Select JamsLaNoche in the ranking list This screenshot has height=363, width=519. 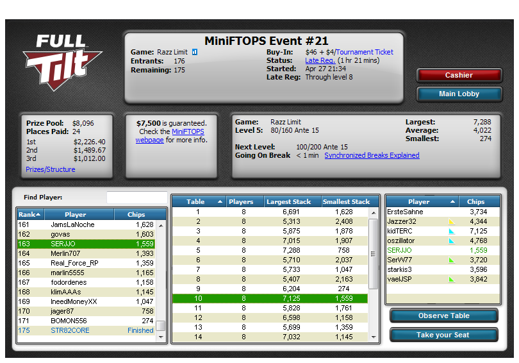point(86,224)
